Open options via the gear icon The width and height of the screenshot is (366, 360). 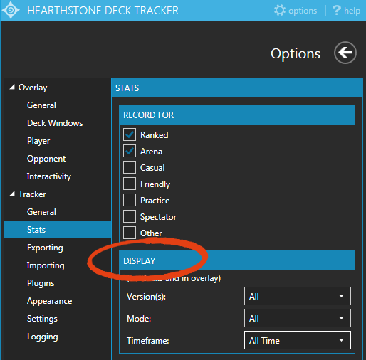click(x=280, y=11)
